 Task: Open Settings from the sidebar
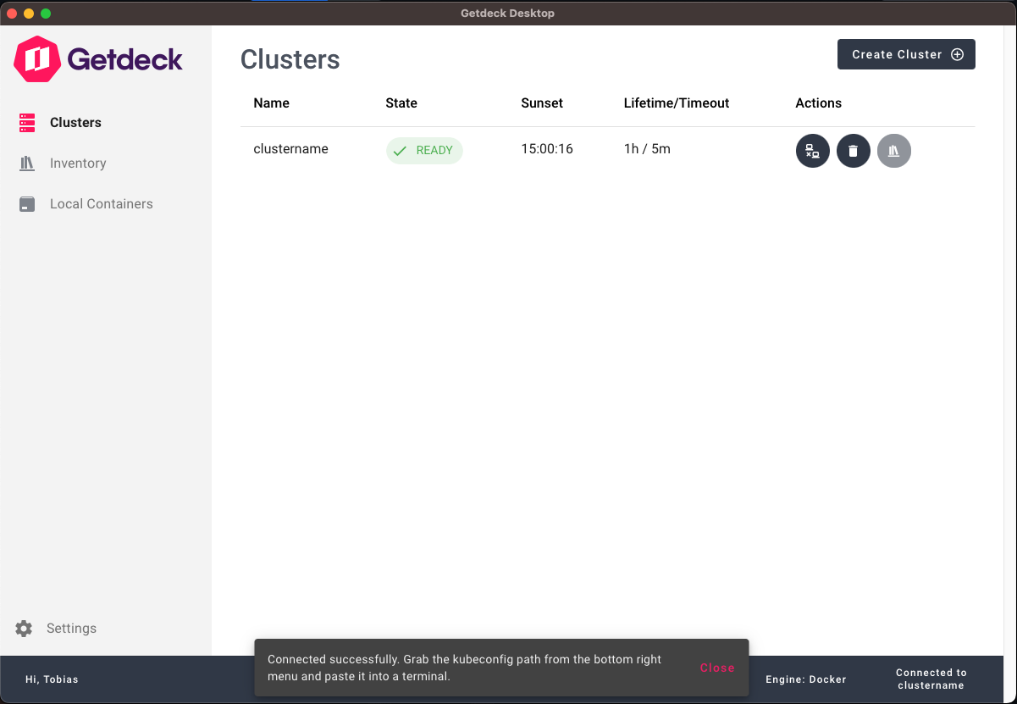click(x=71, y=629)
